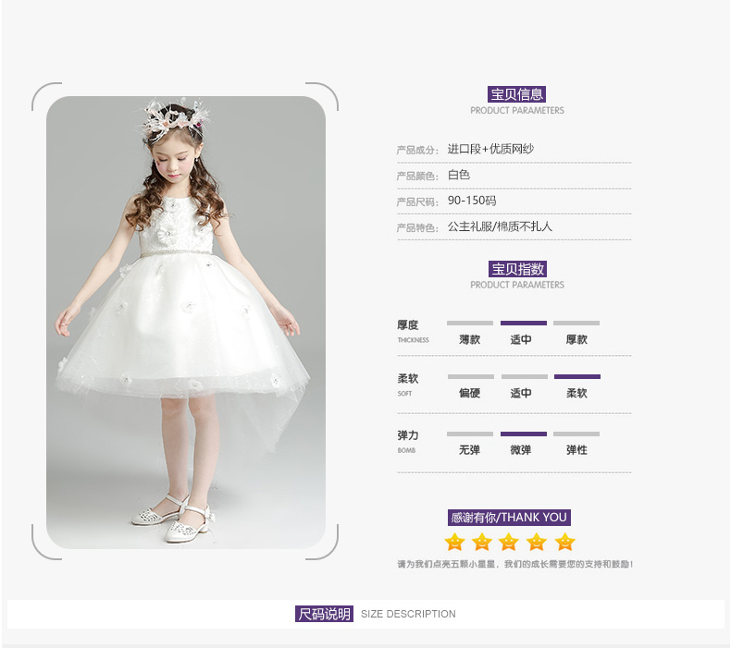Click the 产品特色 row showing 公主礼服
The height and width of the screenshot is (648, 731).
pos(500,226)
